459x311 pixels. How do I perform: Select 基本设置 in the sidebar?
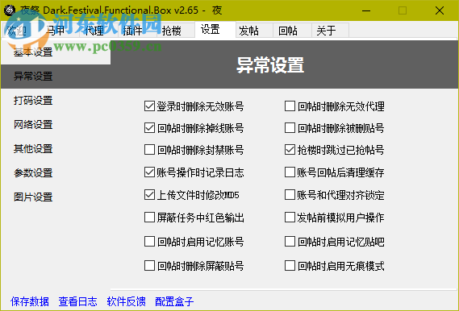[56, 52]
